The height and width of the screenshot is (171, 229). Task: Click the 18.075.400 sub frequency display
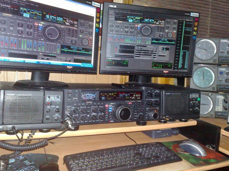tap(71, 22)
